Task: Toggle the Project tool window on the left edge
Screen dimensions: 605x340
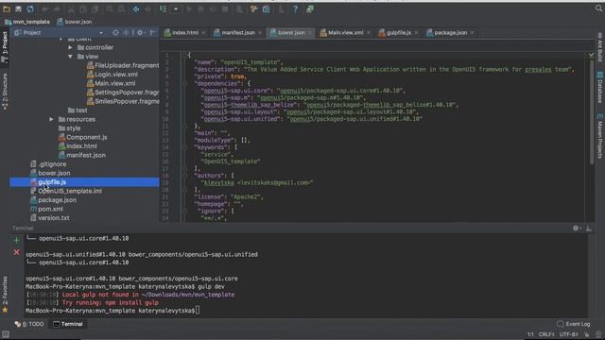Action: pyautogui.click(x=5, y=47)
